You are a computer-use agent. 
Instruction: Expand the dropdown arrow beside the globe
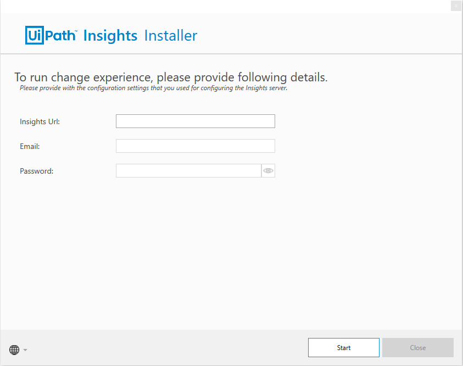[25, 350]
